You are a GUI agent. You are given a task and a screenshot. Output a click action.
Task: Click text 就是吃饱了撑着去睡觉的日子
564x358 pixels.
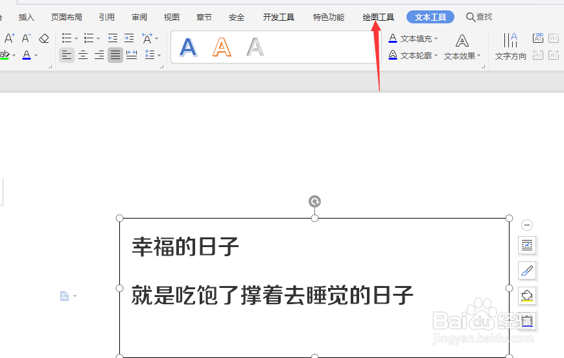tap(272, 295)
